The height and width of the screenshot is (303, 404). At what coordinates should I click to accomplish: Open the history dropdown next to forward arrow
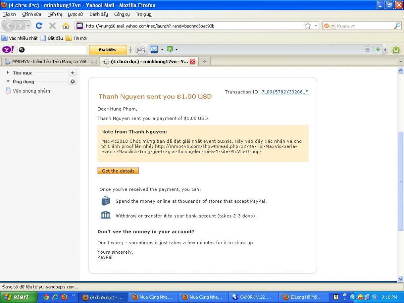(28, 26)
